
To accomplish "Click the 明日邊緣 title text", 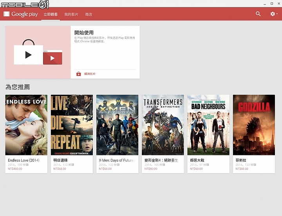I will click(60, 160).
